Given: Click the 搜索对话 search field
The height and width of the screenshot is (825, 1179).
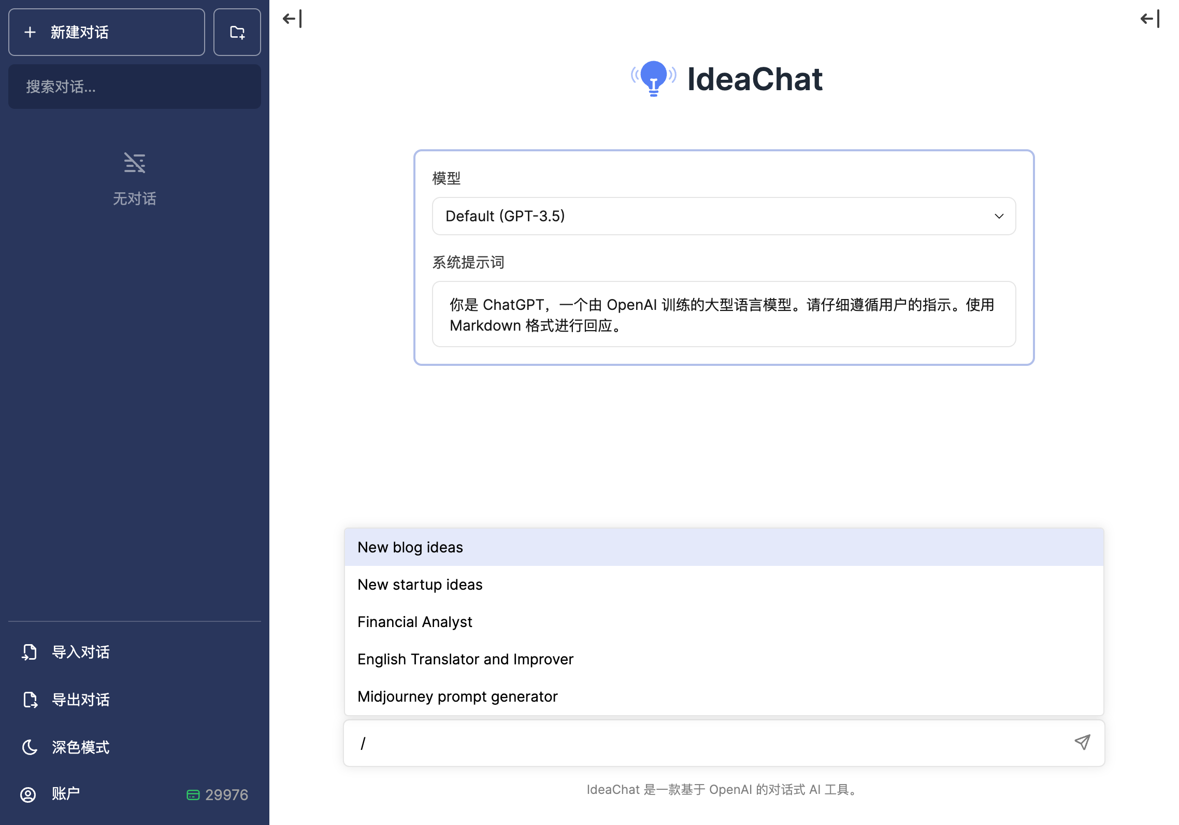Looking at the screenshot, I should click(134, 87).
